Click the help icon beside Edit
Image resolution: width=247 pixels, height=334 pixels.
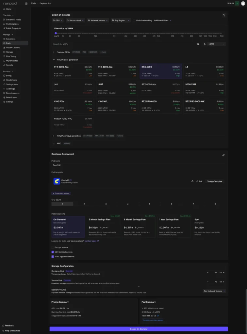pos(192,181)
